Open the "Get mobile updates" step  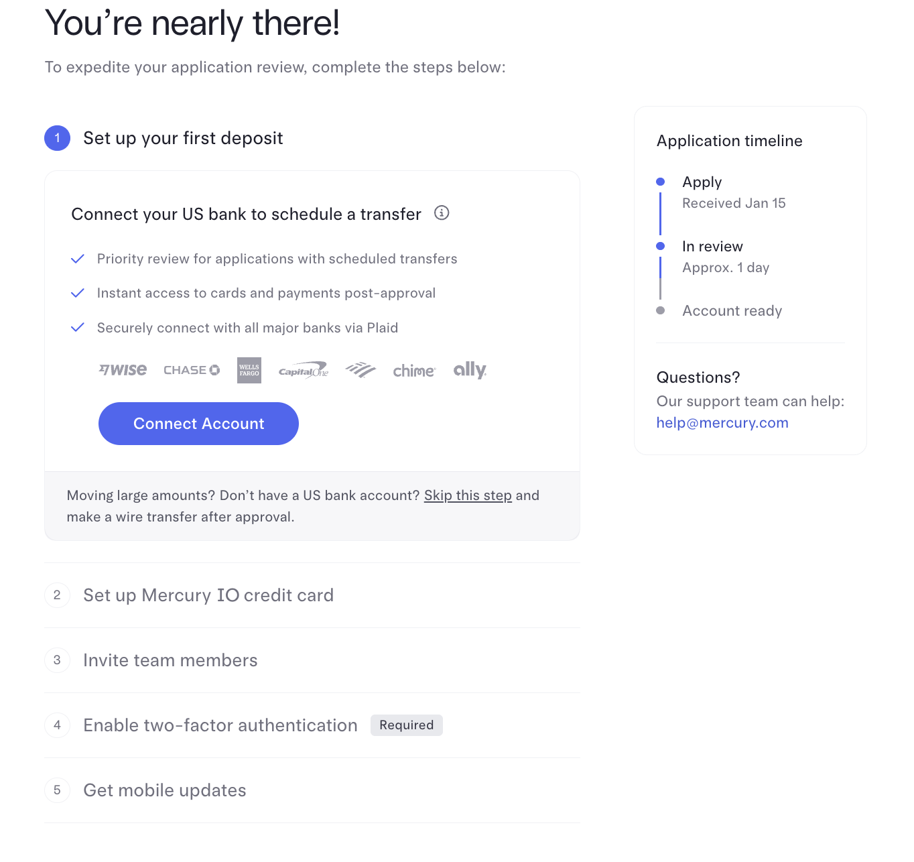click(165, 790)
